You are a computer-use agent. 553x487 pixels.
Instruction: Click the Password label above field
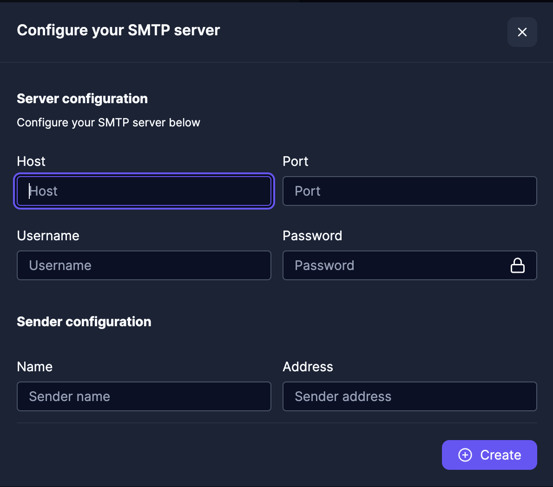312,236
